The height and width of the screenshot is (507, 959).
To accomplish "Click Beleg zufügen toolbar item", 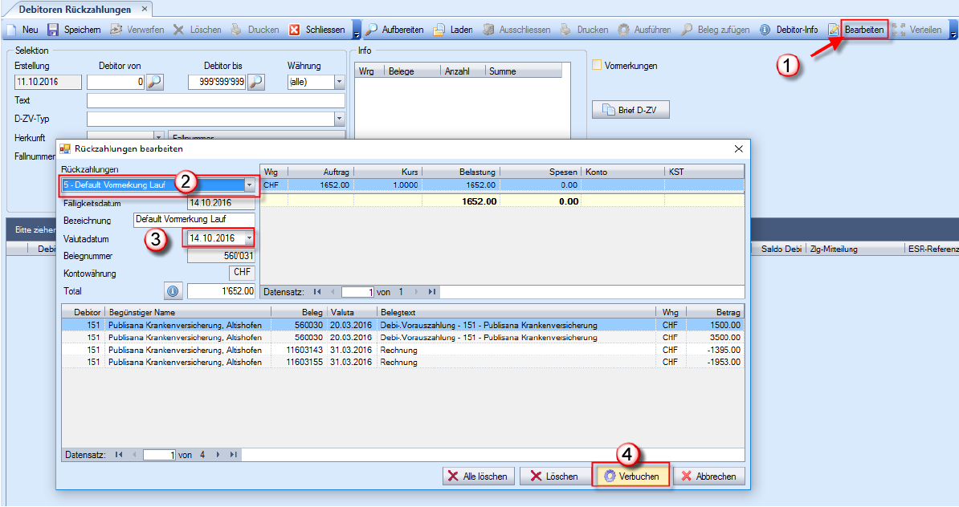I will click(715, 30).
